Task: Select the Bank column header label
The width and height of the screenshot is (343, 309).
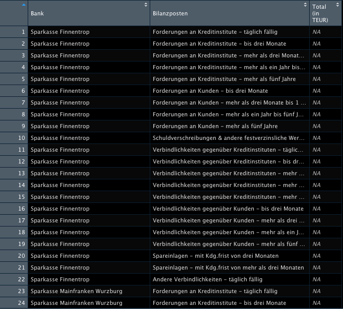Action: click(37, 13)
